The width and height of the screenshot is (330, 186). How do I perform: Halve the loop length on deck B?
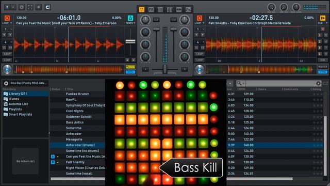[196, 48]
